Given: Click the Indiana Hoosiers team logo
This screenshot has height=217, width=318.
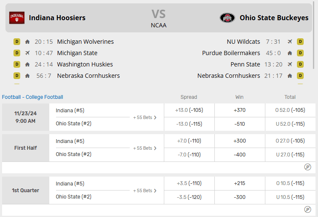Looking at the screenshot, I should [x=17, y=18].
